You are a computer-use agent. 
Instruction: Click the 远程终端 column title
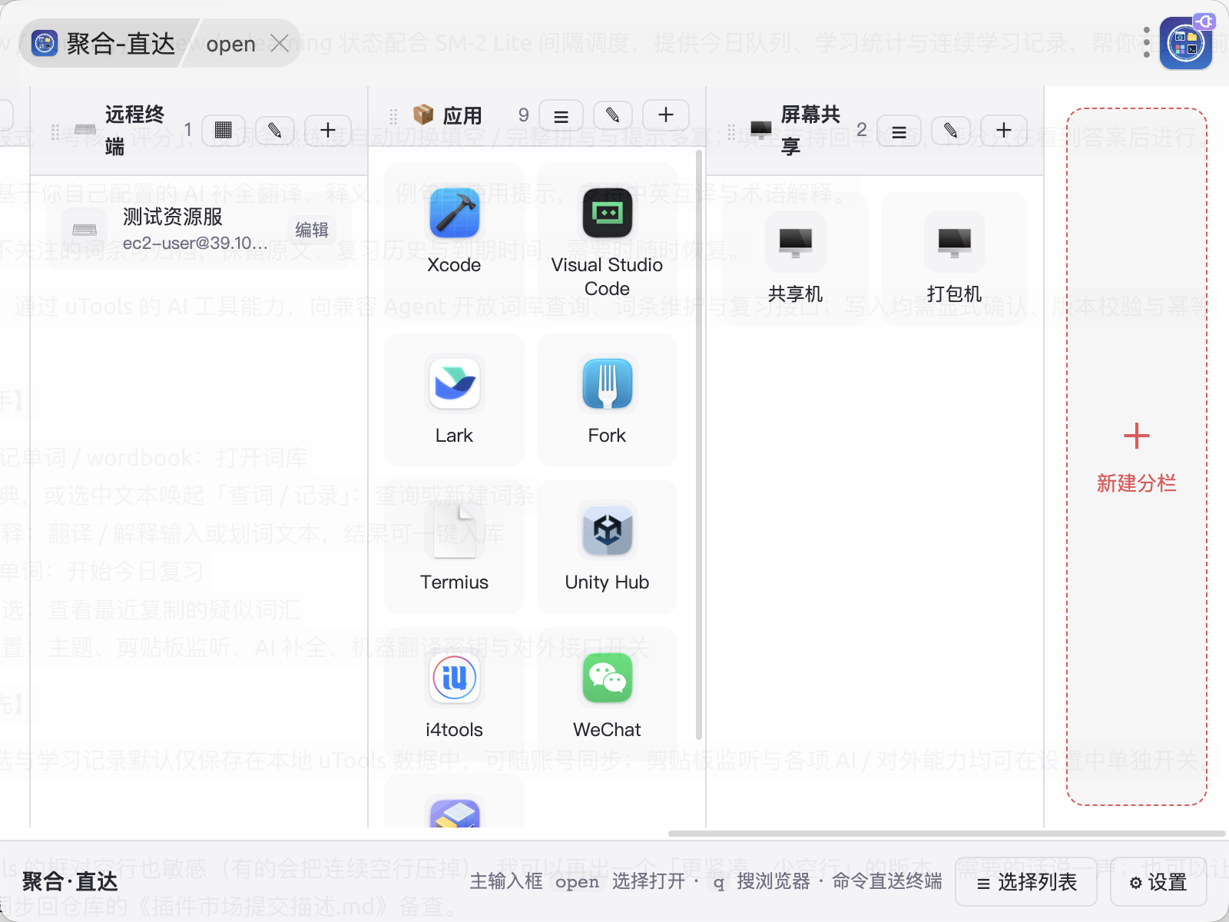(x=135, y=131)
